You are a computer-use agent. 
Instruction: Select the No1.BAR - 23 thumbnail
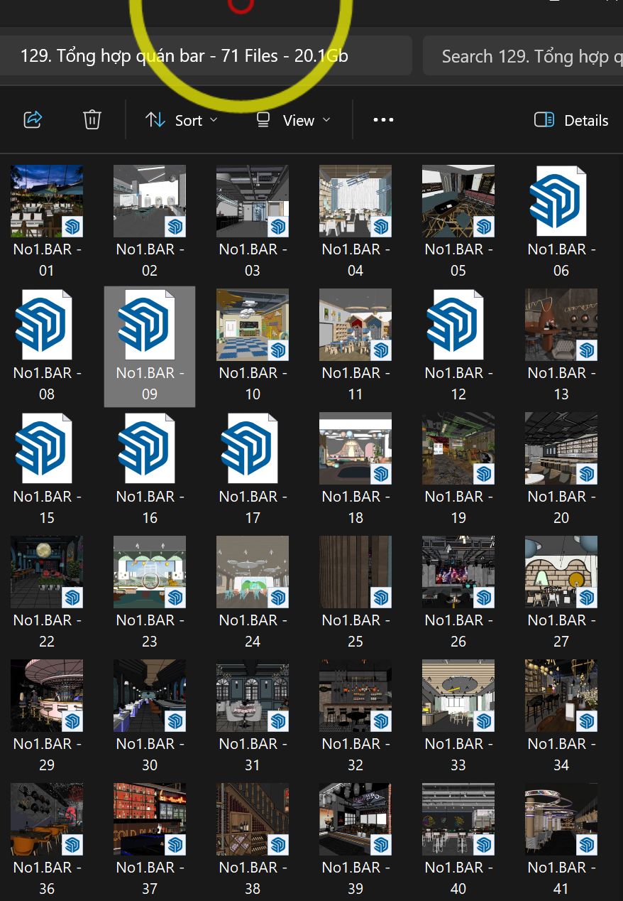[x=150, y=572]
